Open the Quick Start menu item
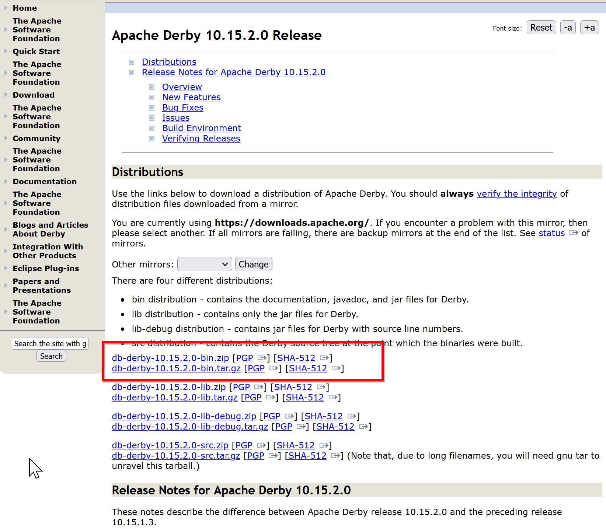The image size is (606, 529). [x=36, y=51]
